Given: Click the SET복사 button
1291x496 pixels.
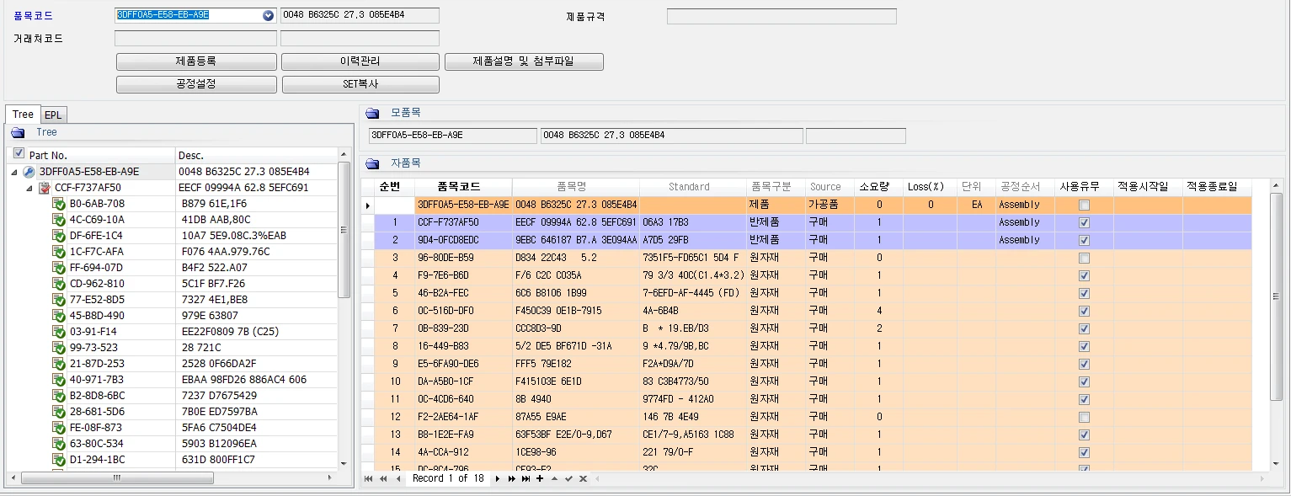Looking at the screenshot, I should (360, 83).
